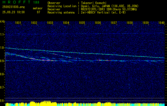This screenshot has width=167, height=106.
Task: Click the 1837 time marker
Action: point(114,23)
